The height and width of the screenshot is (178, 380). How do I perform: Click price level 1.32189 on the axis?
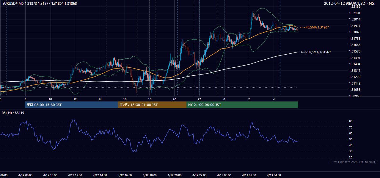click(x=355, y=7)
